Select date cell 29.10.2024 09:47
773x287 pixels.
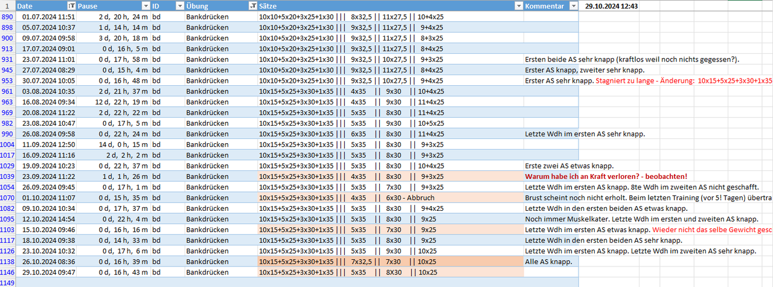pyautogui.click(x=47, y=271)
